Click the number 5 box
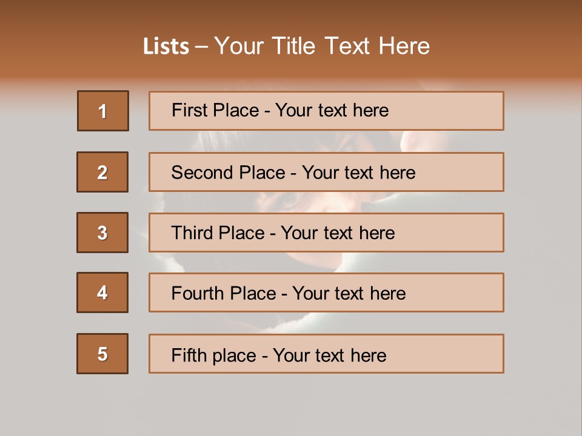This screenshot has width=582, height=436. [x=102, y=354]
